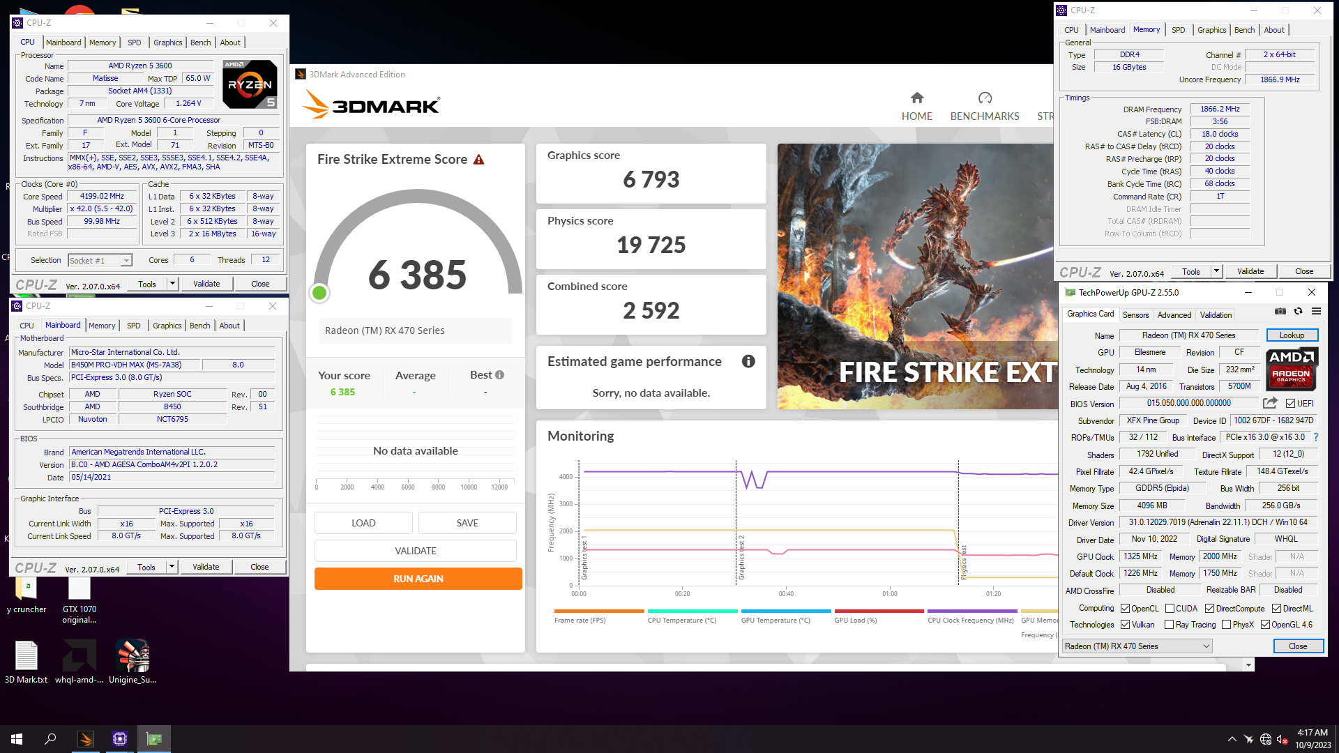
Task: Click RUN AGAIN in 3DMark
Action: pos(418,579)
